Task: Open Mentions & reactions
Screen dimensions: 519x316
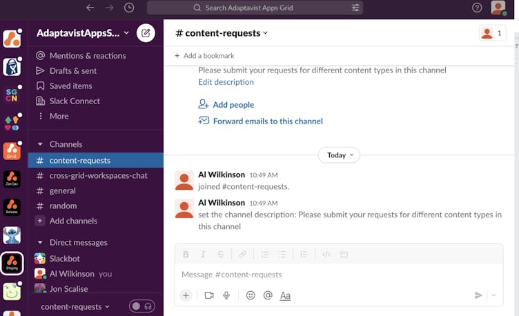Action: coord(96,56)
